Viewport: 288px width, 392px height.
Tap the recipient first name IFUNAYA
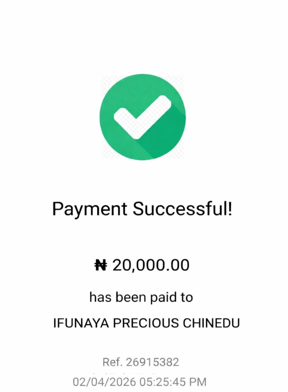point(80,323)
